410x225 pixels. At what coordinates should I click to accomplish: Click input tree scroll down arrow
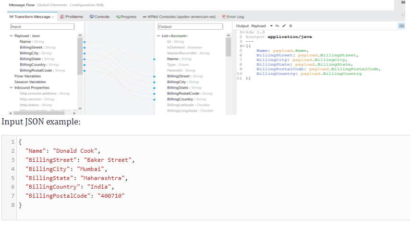(80, 108)
